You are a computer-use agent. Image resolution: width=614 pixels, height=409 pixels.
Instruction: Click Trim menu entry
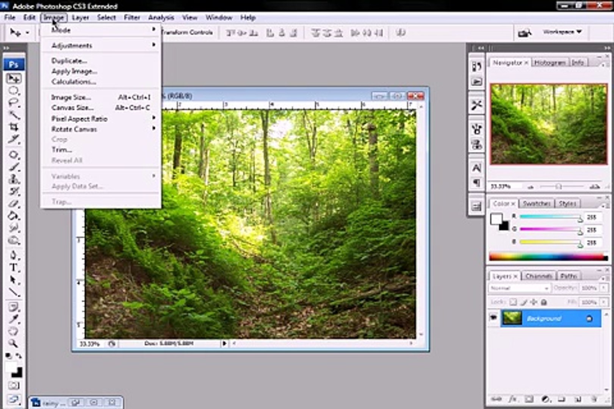coord(101,150)
